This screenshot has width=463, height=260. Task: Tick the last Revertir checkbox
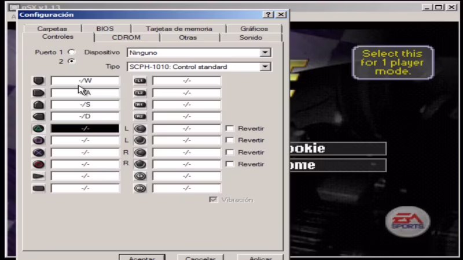[x=230, y=164]
